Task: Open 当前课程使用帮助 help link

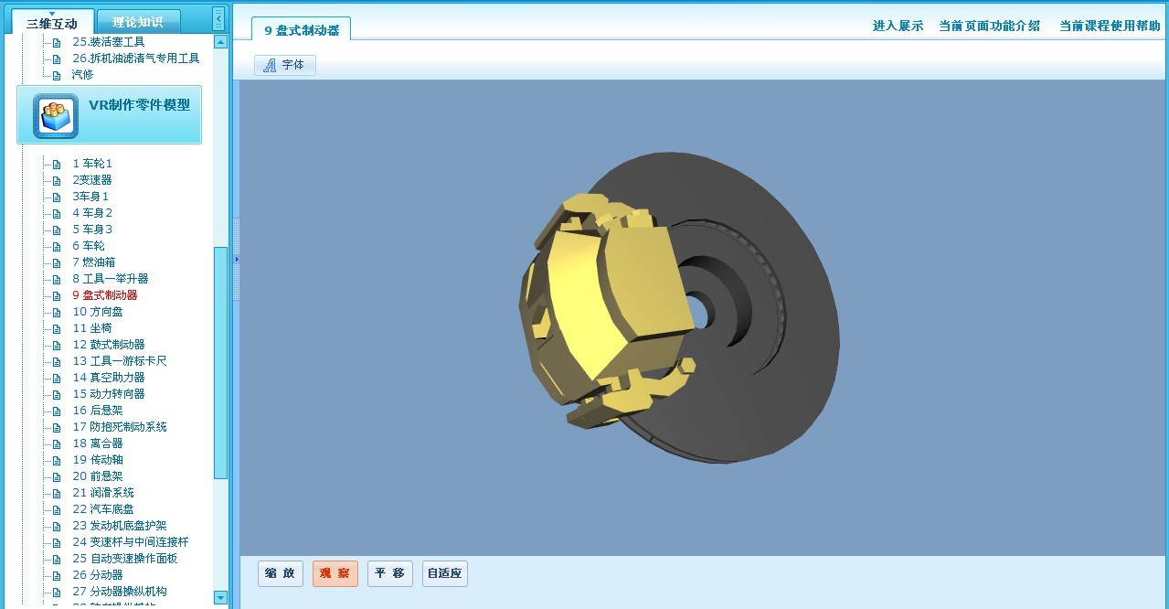Action: pos(1110,26)
